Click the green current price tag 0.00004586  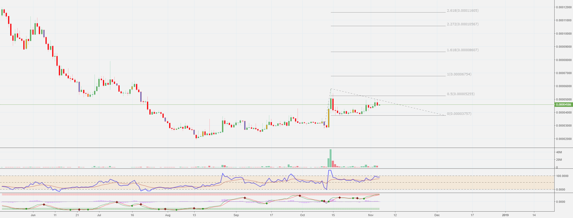pyautogui.click(x=563, y=105)
